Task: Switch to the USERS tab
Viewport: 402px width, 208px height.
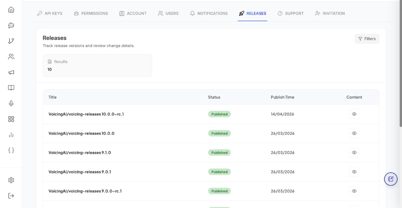Action: [x=168, y=13]
